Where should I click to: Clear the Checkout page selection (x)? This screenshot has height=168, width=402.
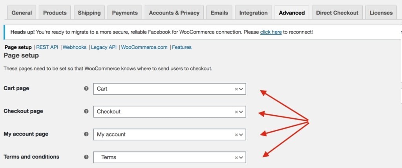pyautogui.click(x=236, y=112)
